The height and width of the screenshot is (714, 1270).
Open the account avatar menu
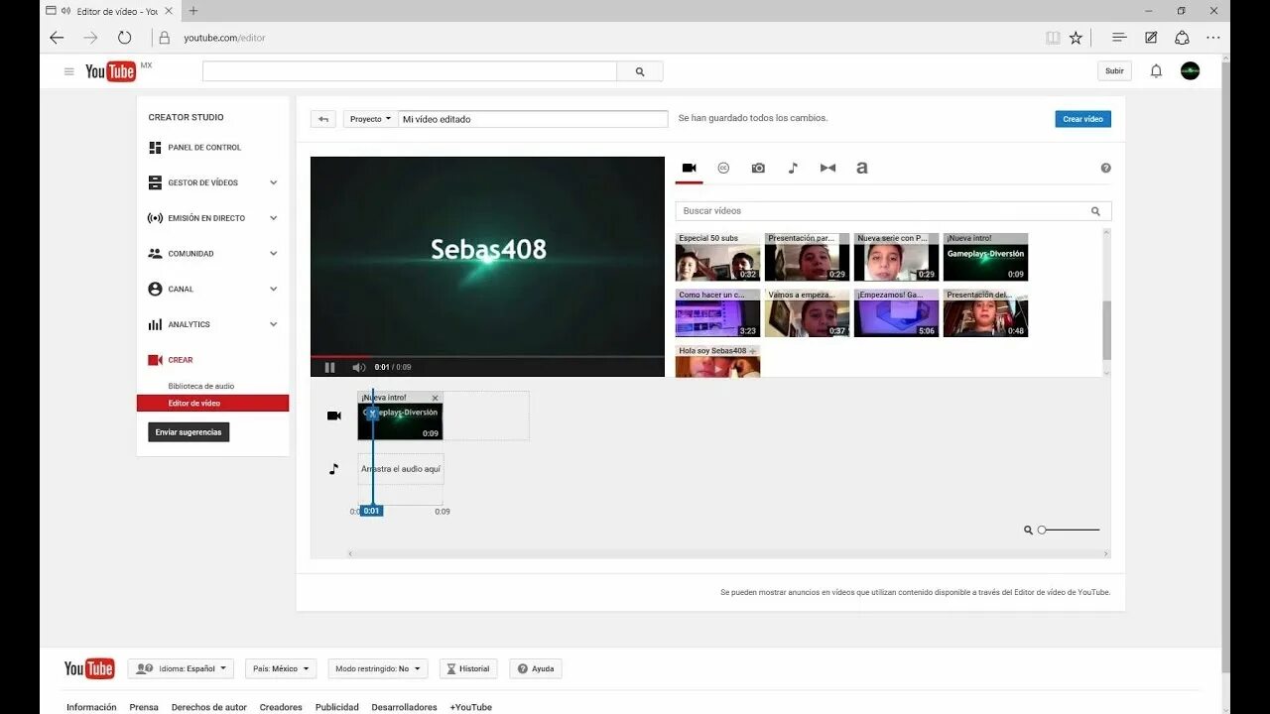pyautogui.click(x=1190, y=71)
